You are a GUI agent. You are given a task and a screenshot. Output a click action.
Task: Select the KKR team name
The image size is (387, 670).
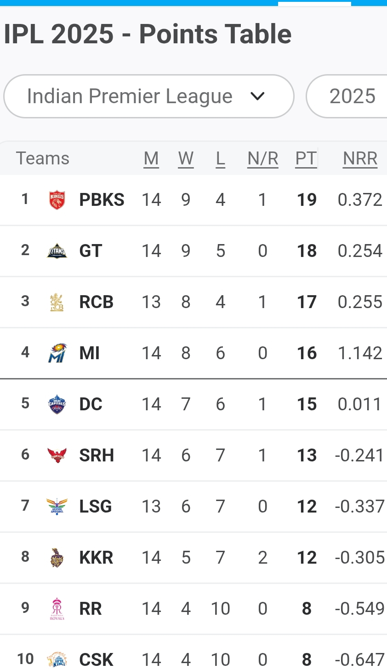[x=96, y=558]
